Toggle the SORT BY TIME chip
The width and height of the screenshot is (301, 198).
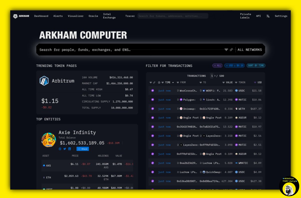click(256, 66)
